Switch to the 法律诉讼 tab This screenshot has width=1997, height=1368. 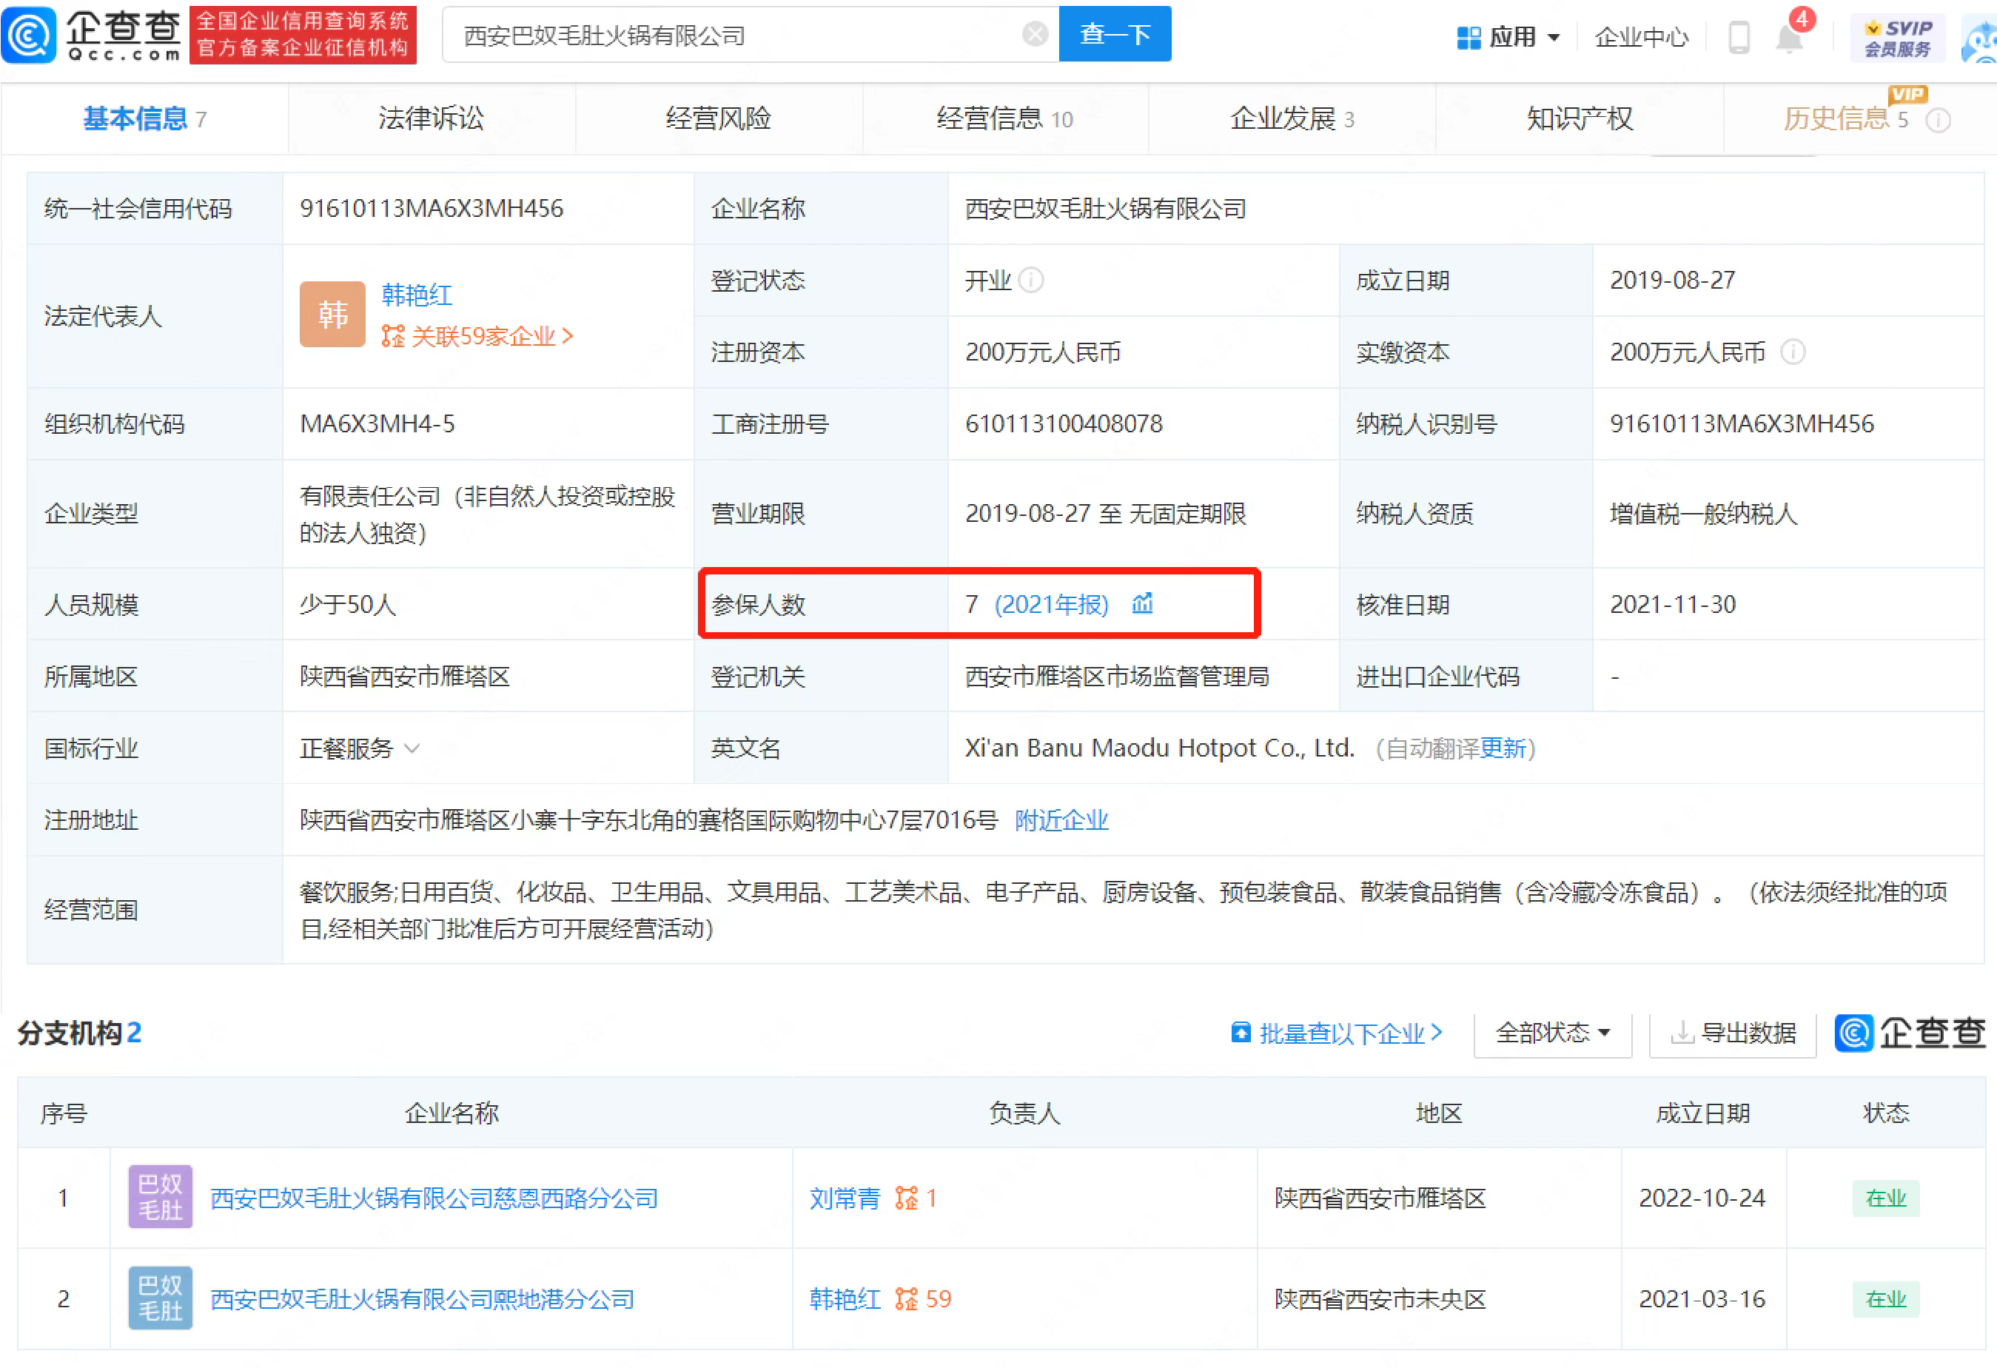pos(431,118)
